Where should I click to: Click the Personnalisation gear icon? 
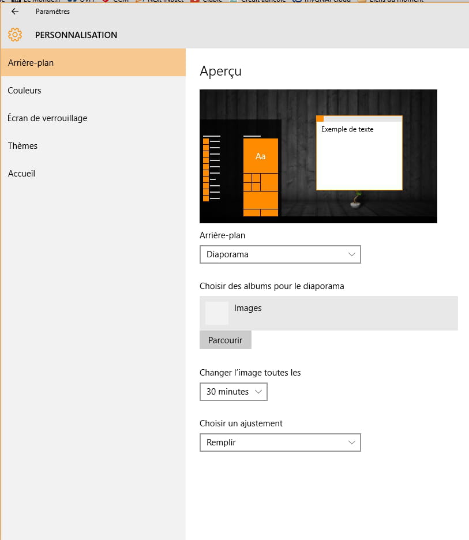click(x=15, y=35)
